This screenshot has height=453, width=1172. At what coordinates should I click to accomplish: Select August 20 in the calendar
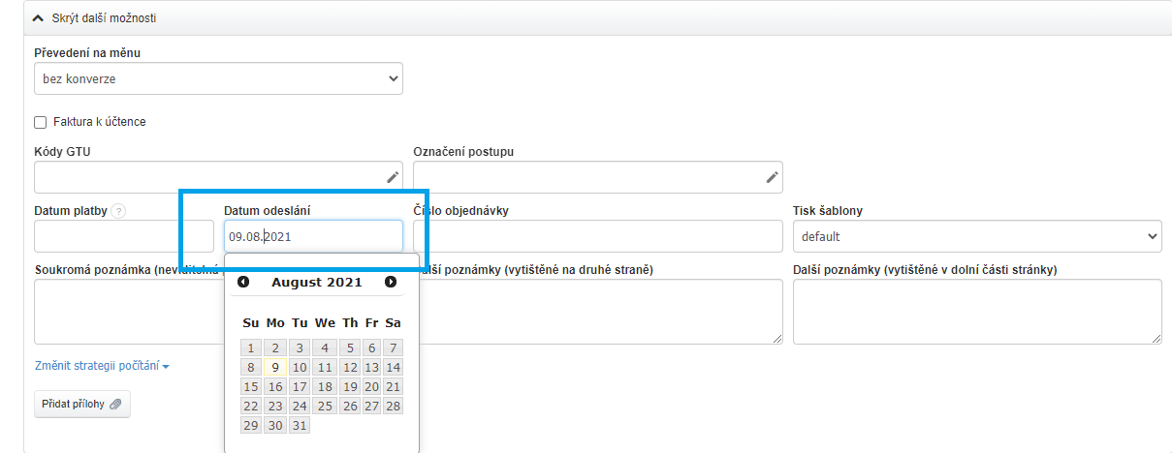(x=371, y=387)
